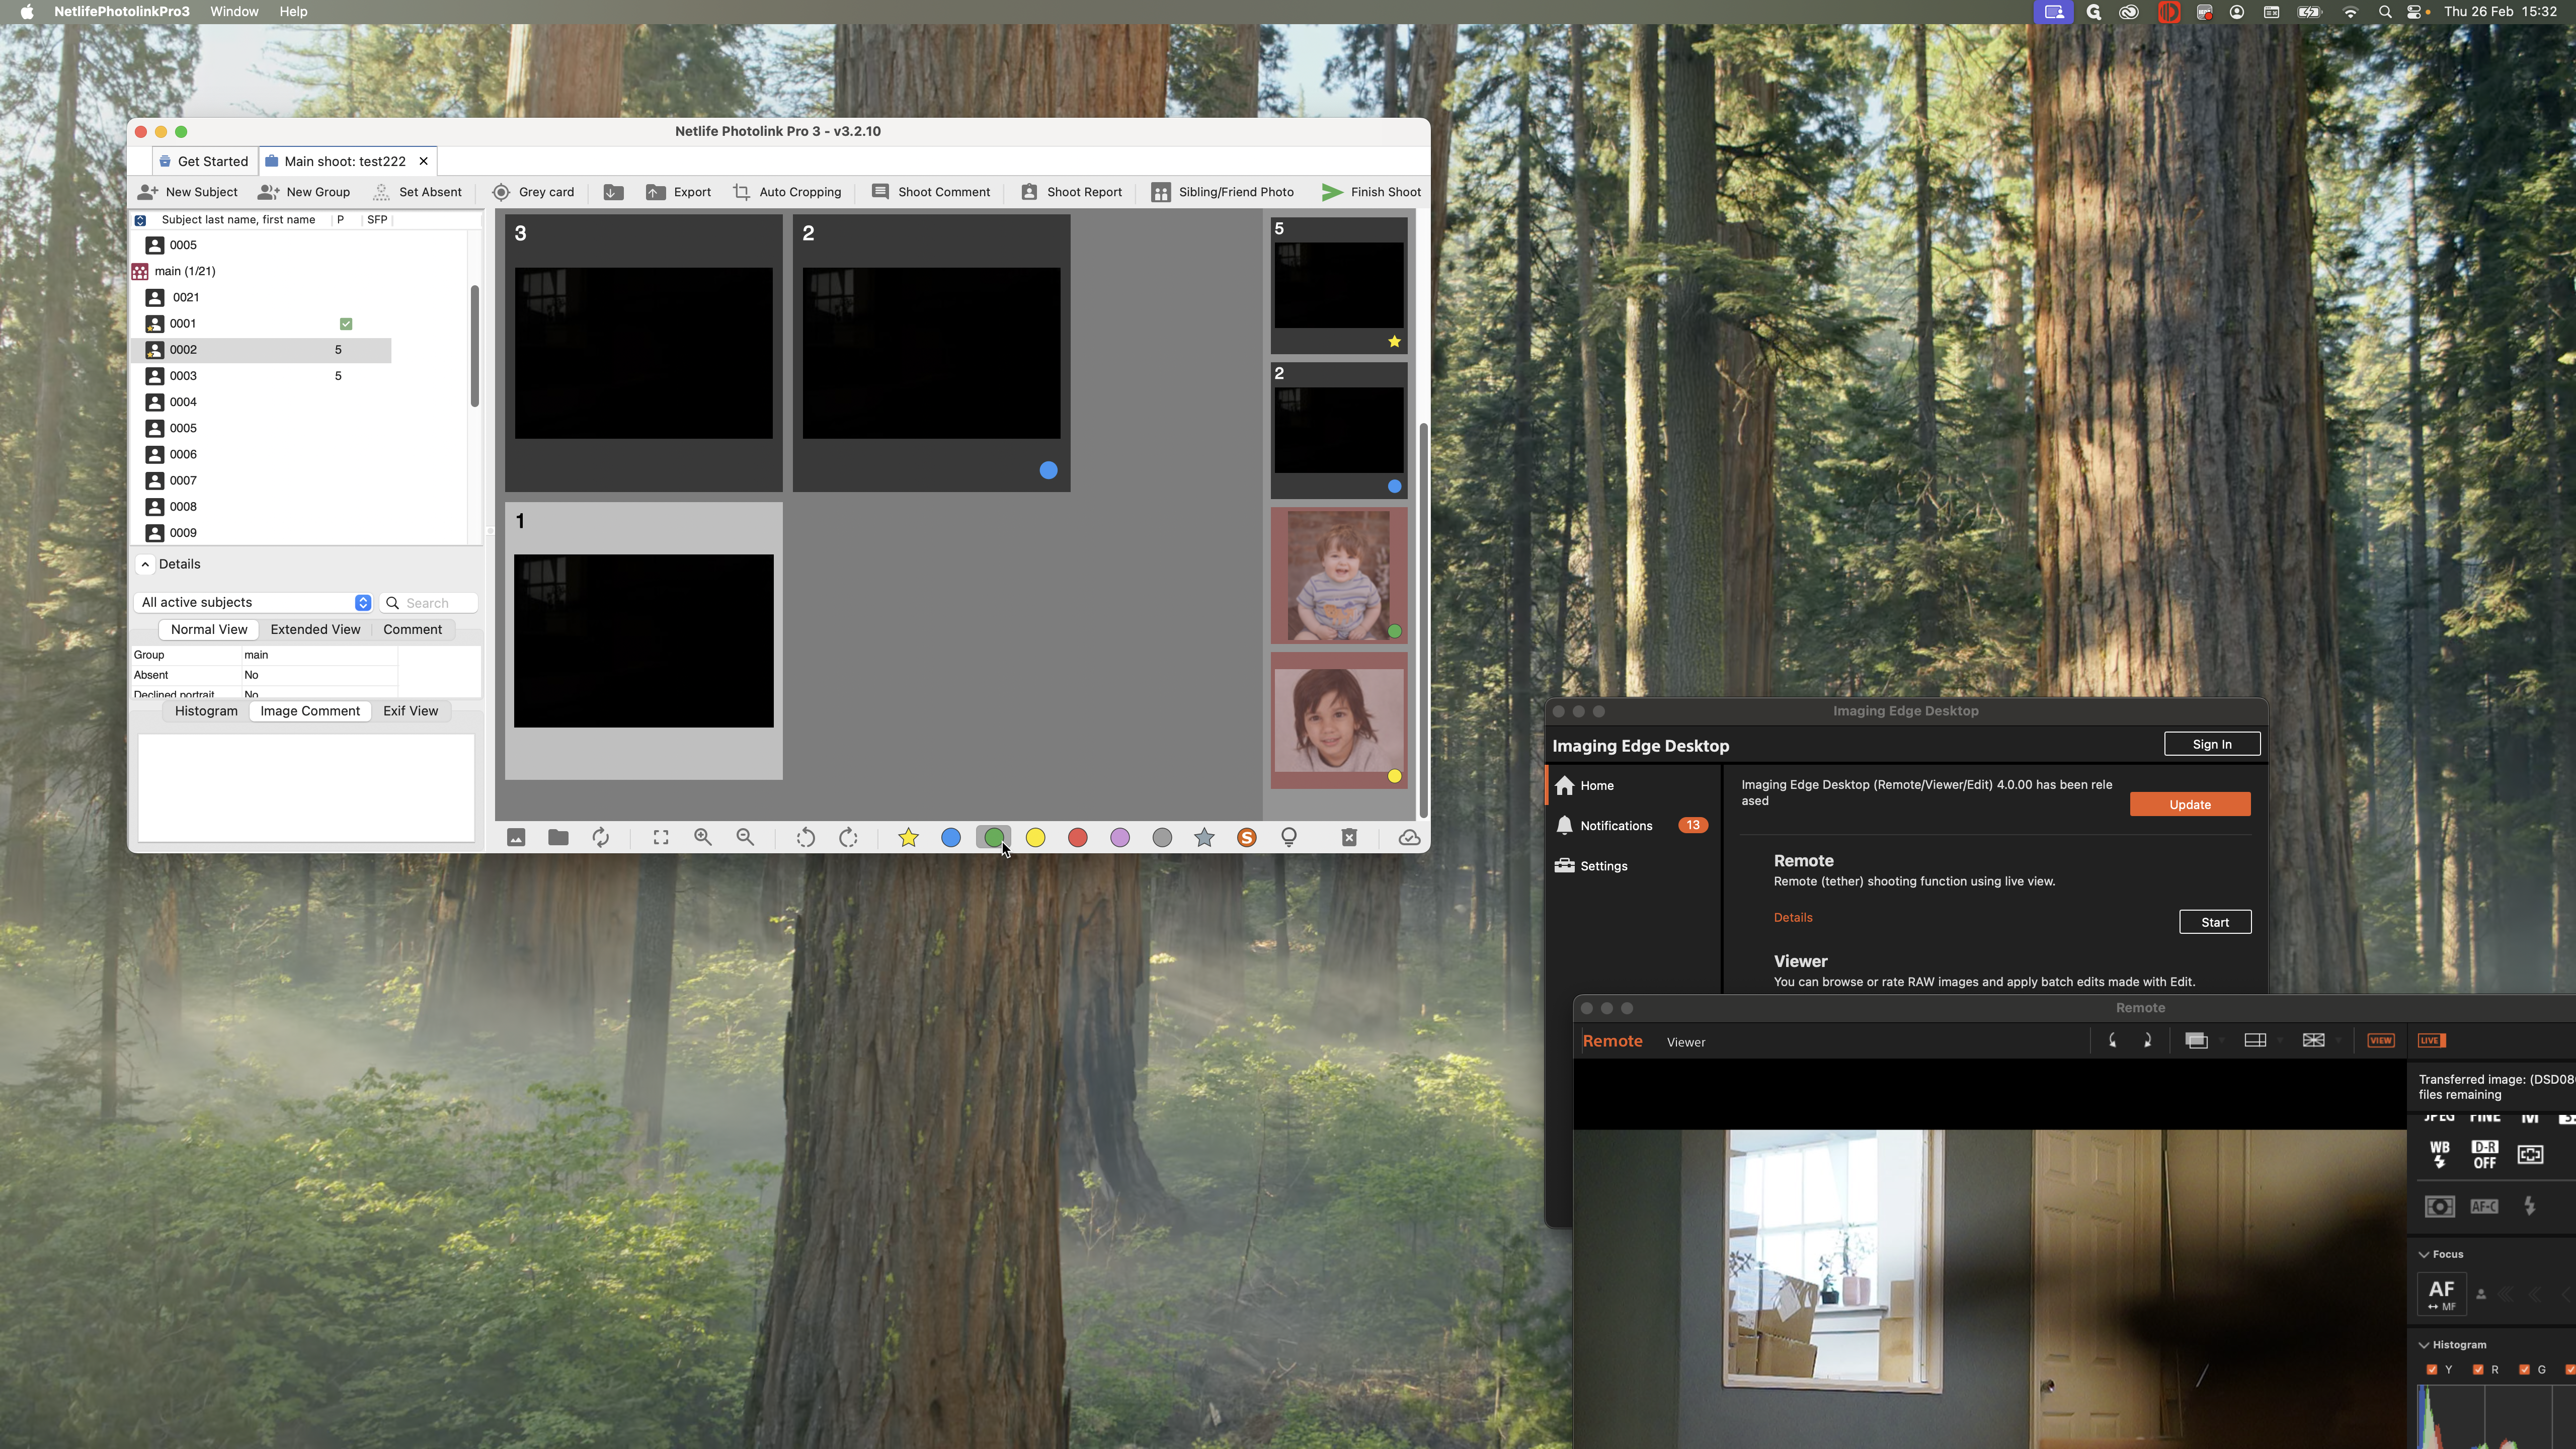Rotate image counterclockwise with the rotate-left icon
The height and width of the screenshot is (1449, 2576).
pos(805,838)
